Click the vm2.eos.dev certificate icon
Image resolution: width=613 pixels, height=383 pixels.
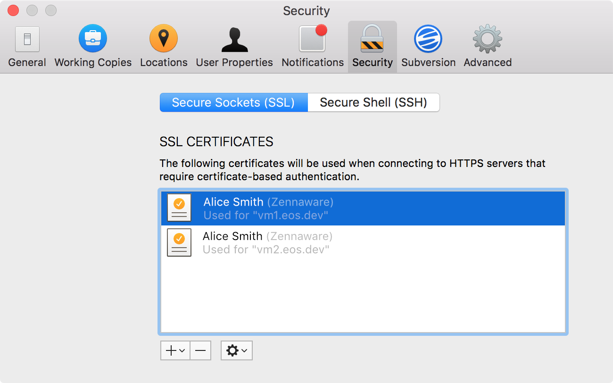pos(179,242)
